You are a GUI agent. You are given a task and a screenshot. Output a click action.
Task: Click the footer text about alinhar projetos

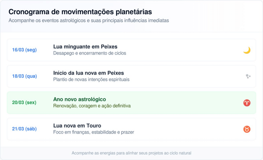click(131, 153)
